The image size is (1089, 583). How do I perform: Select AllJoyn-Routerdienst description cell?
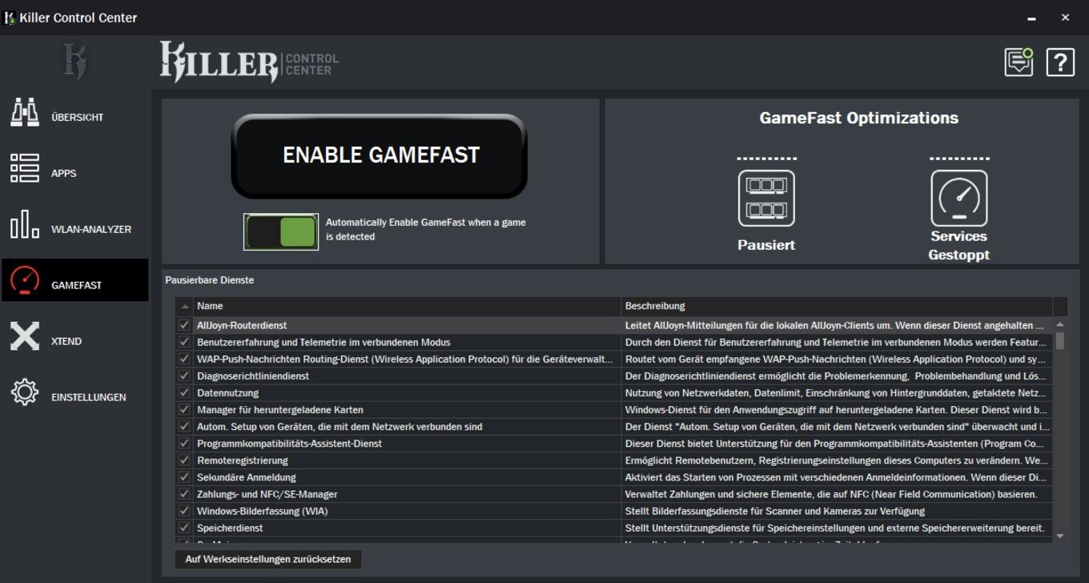(837, 325)
